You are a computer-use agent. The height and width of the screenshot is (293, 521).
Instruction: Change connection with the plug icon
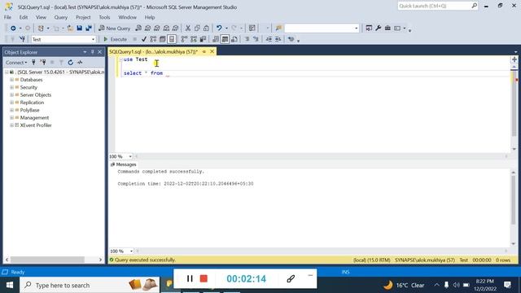click(x=22, y=39)
